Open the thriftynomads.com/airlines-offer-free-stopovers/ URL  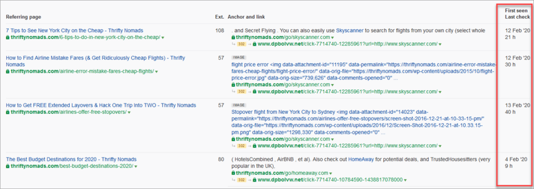[x=68, y=112]
